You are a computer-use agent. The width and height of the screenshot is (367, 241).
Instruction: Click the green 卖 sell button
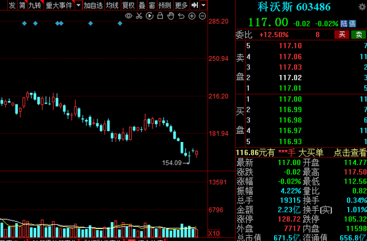click(x=359, y=34)
